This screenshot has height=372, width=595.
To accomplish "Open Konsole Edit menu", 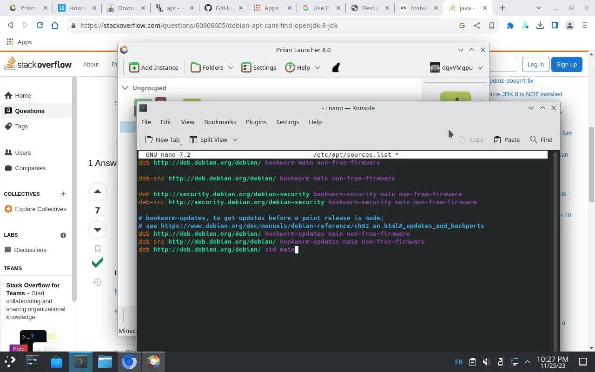I will (x=166, y=122).
